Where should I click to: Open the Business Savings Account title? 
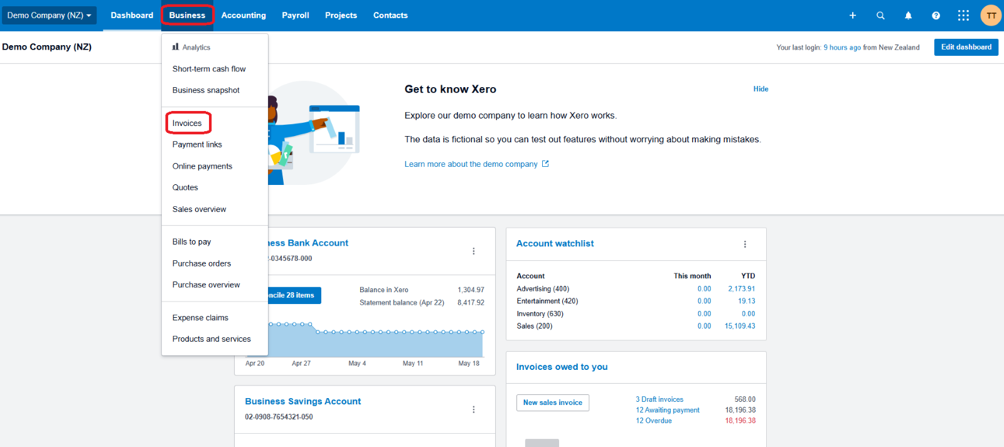(x=303, y=402)
